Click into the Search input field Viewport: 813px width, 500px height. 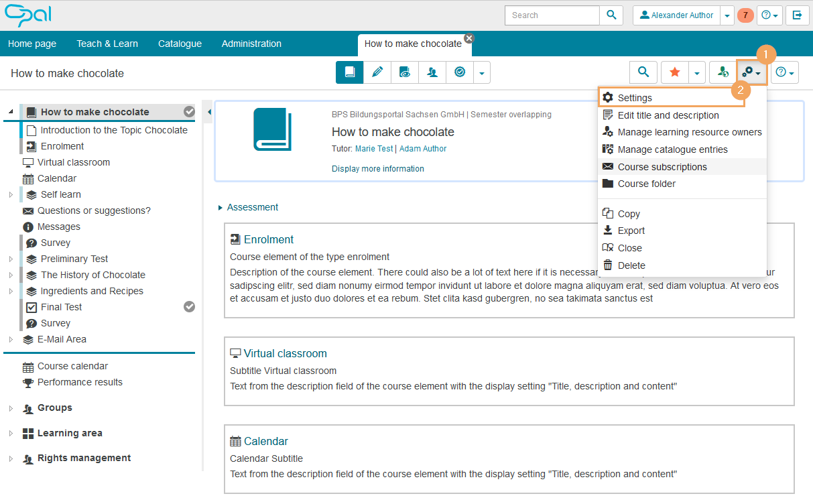click(552, 15)
